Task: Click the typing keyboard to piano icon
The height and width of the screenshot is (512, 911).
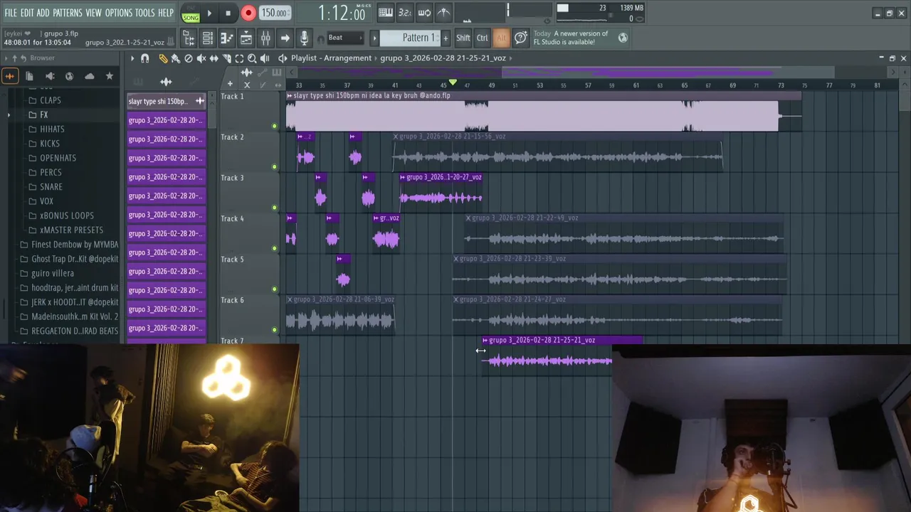Action: tap(385, 13)
